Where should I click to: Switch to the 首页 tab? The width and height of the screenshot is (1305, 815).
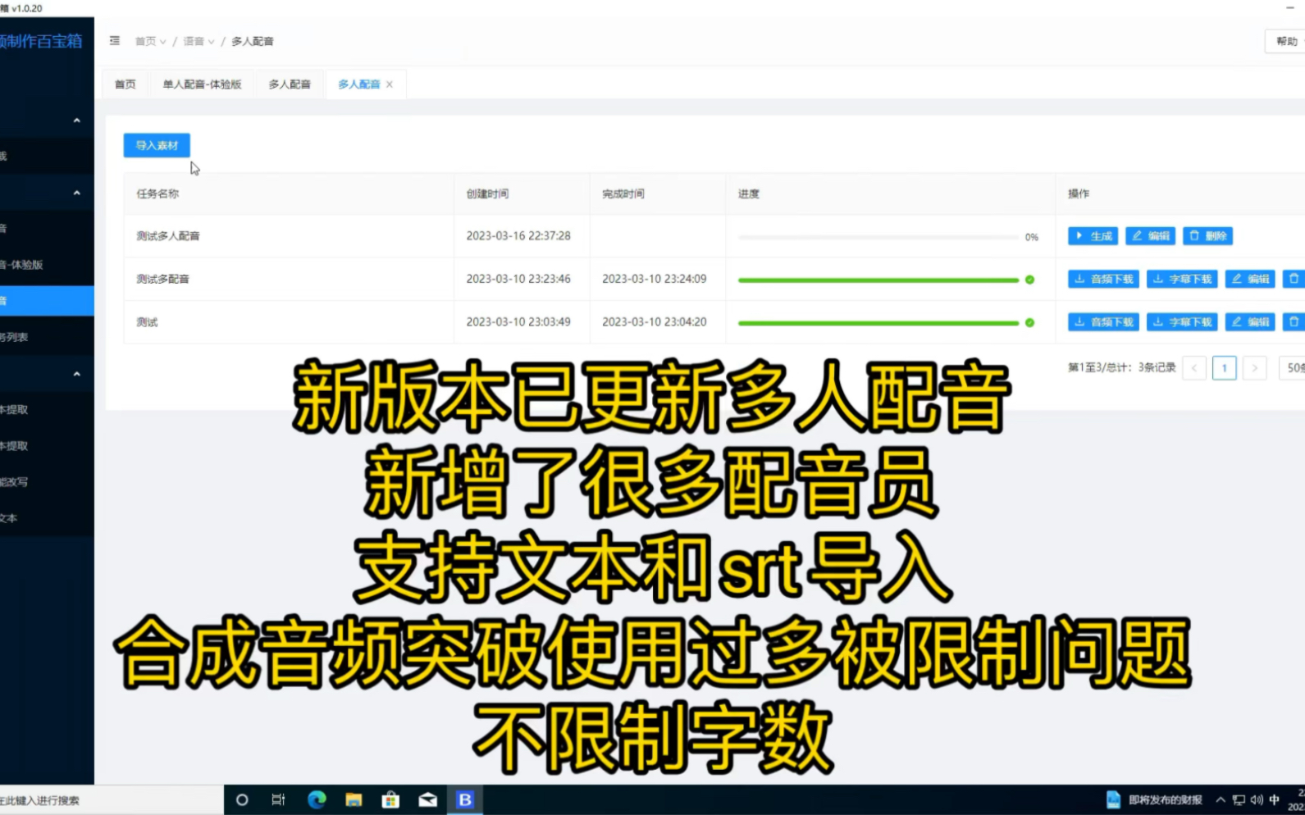125,84
